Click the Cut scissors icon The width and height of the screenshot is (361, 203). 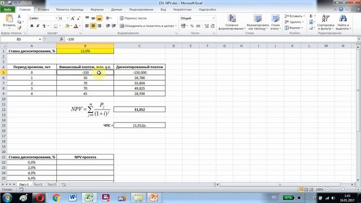click(19, 16)
